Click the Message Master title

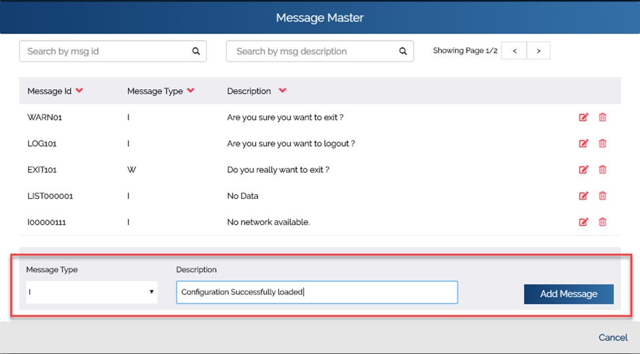[320, 18]
